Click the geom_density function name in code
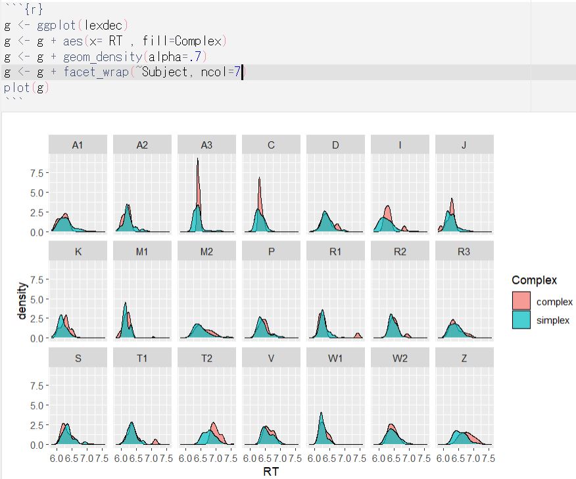This screenshot has height=479, width=576. coord(101,57)
